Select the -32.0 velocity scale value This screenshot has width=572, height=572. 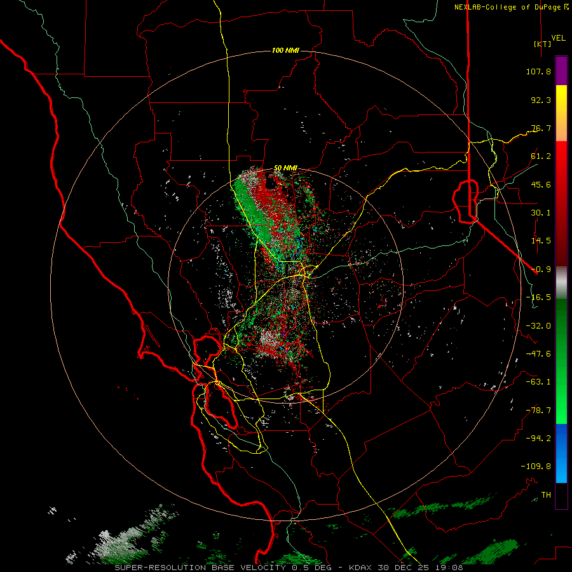click(x=538, y=326)
